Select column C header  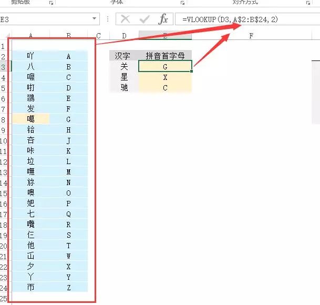[99, 36]
